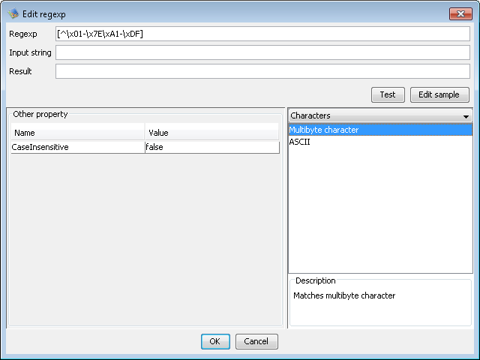Dismiss the dialog with Cancel
The image size is (480, 360).
(x=256, y=341)
